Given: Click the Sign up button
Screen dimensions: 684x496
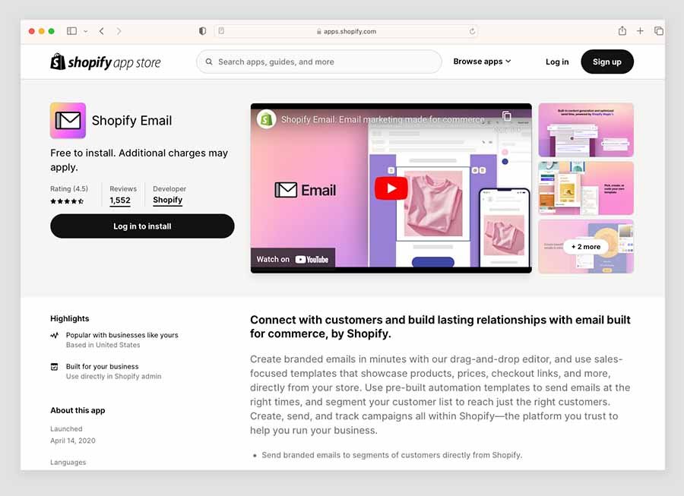Looking at the screenshot, I should click(x=606, y=62).
